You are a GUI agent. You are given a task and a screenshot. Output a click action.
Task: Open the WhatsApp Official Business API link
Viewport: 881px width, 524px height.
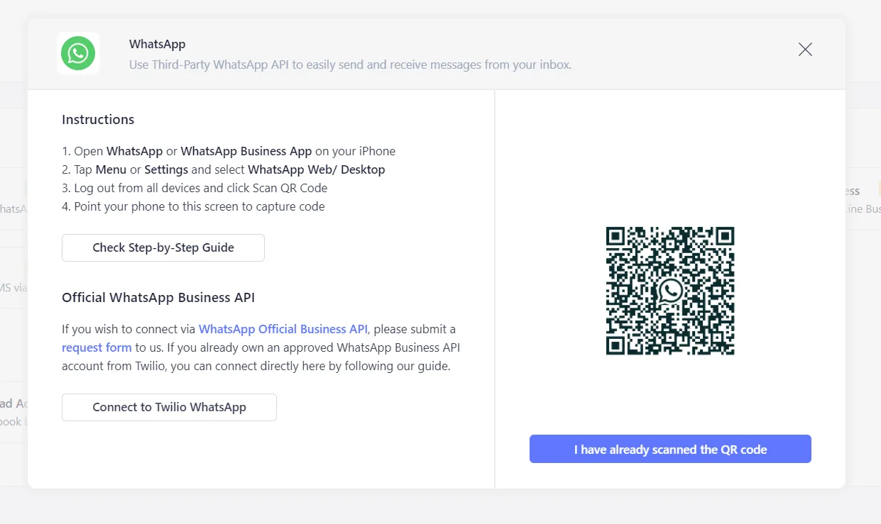click(283, 328)
